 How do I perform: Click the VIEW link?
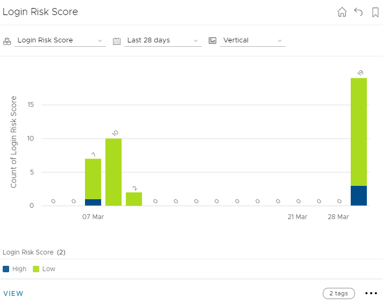(13, 293)
